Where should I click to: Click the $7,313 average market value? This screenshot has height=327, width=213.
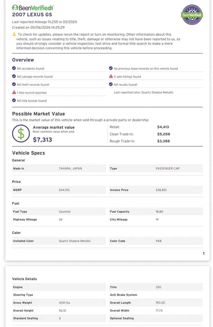pos(43,139)
